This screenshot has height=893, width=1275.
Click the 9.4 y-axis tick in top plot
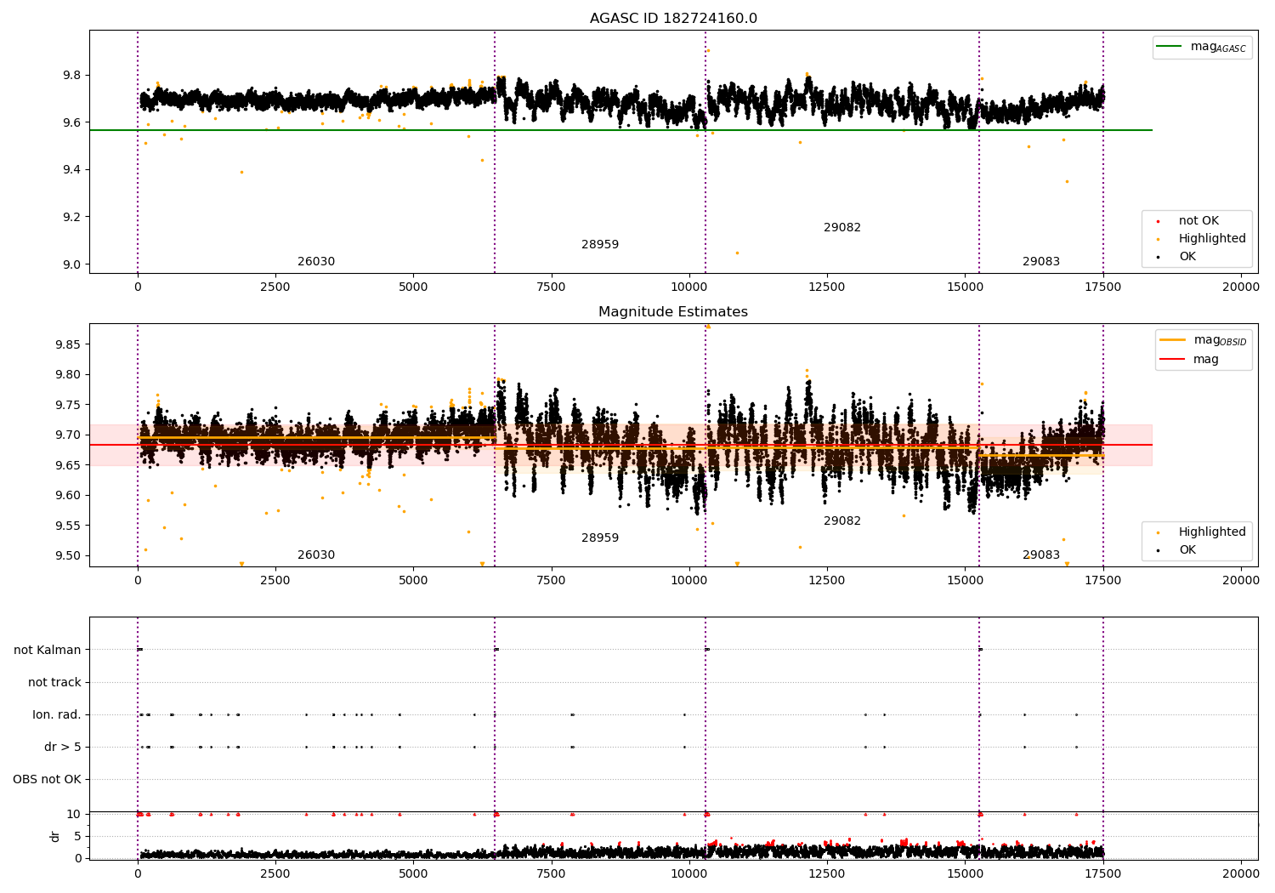(x=72, y=170)
